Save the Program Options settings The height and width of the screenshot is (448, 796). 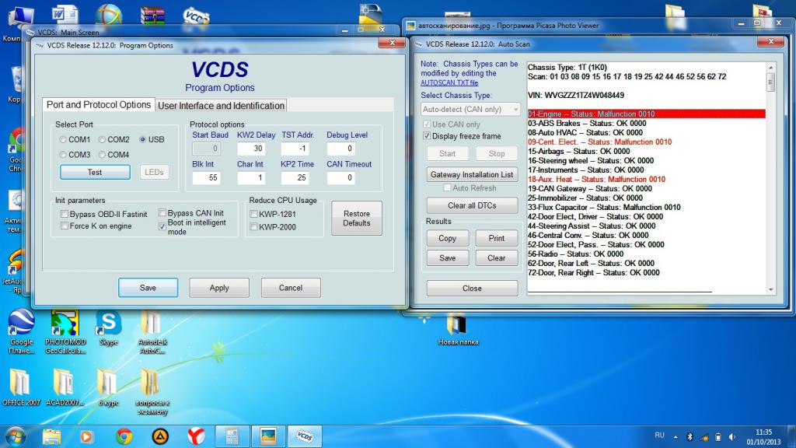(148, 288)
